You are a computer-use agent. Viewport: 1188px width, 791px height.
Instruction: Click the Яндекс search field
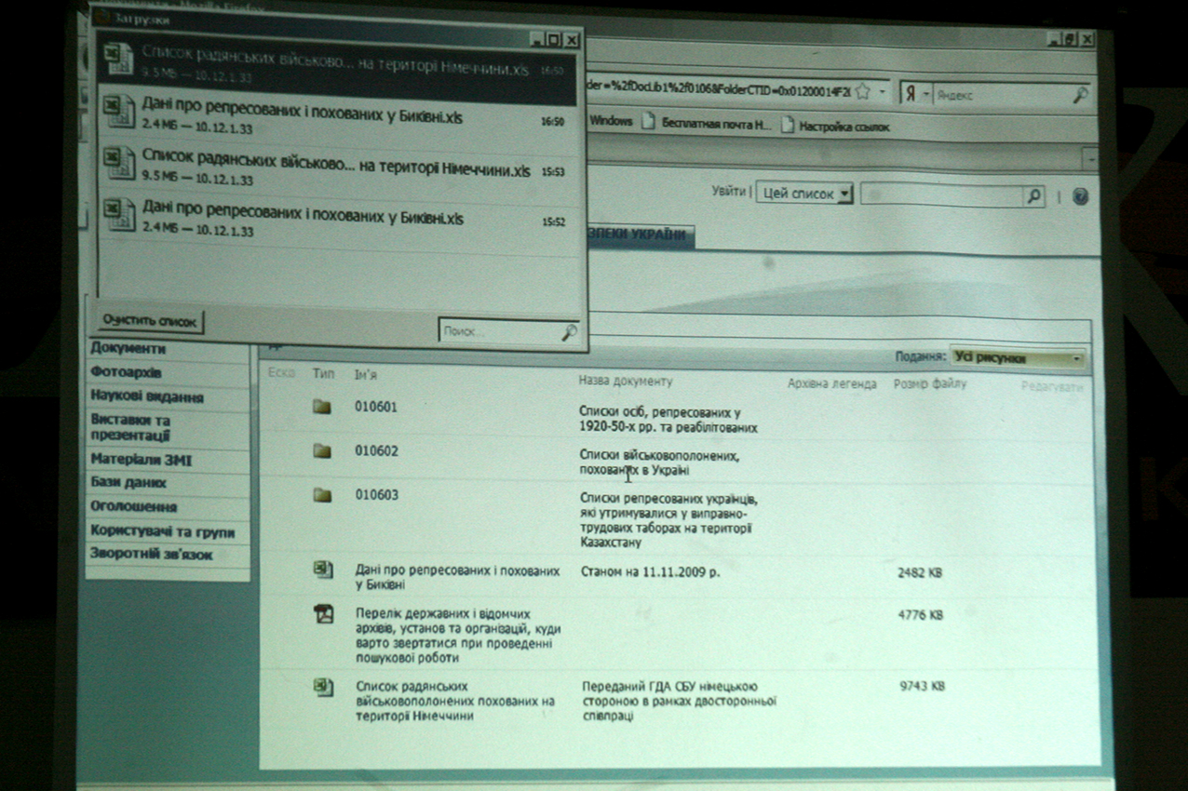(x=1003, y=95)
